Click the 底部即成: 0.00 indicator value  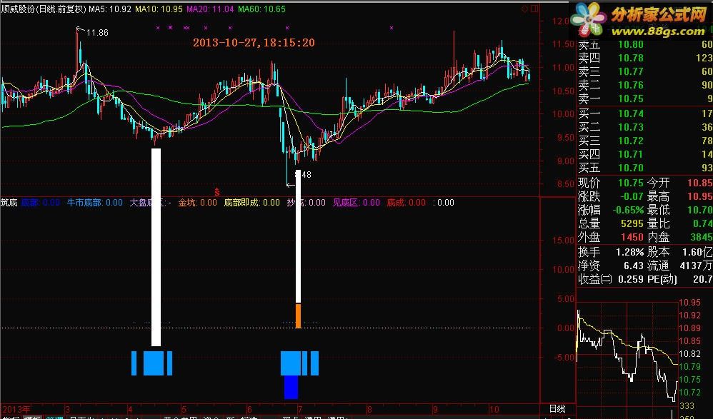(x=252, y=203)
